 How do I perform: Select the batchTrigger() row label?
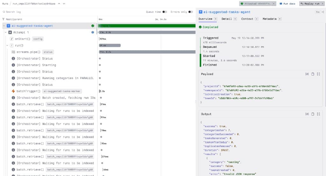point(28,91)
